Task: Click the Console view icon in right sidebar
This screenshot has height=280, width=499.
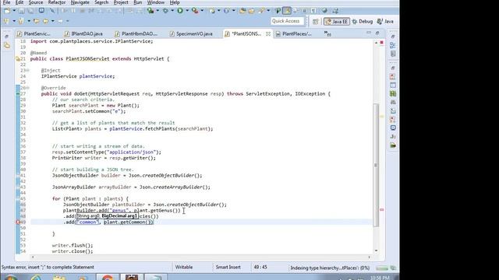Action: [393, 128]
